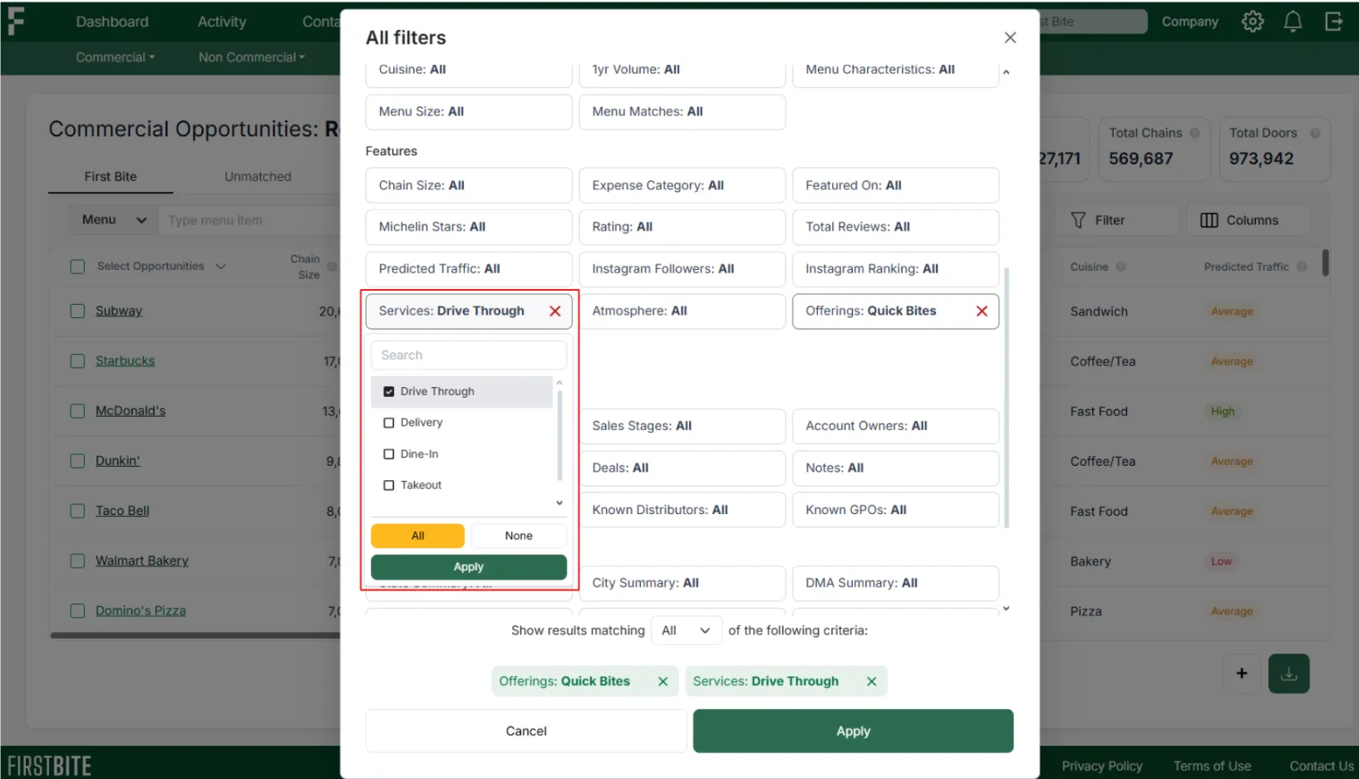
Task: Open the Instagram Followers filter
Action: (682, 269)
